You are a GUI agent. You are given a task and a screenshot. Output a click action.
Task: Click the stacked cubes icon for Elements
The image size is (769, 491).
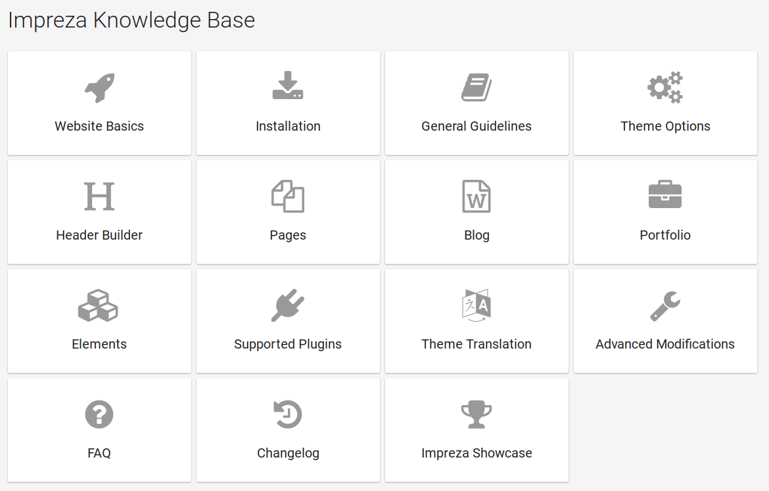98,305
